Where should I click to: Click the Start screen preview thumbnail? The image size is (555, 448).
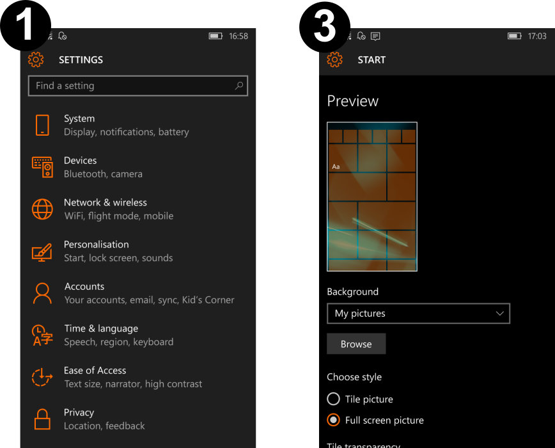tap(372, 196)
